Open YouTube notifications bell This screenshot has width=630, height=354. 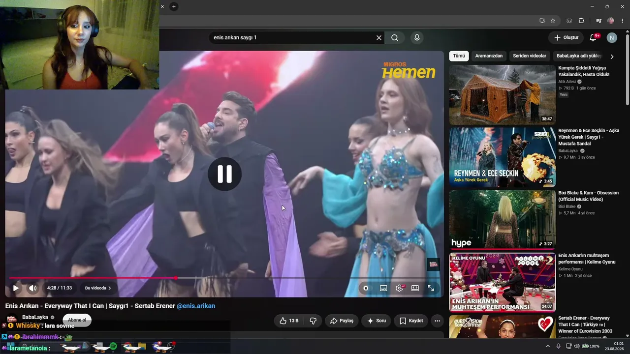tap(593, 38)
